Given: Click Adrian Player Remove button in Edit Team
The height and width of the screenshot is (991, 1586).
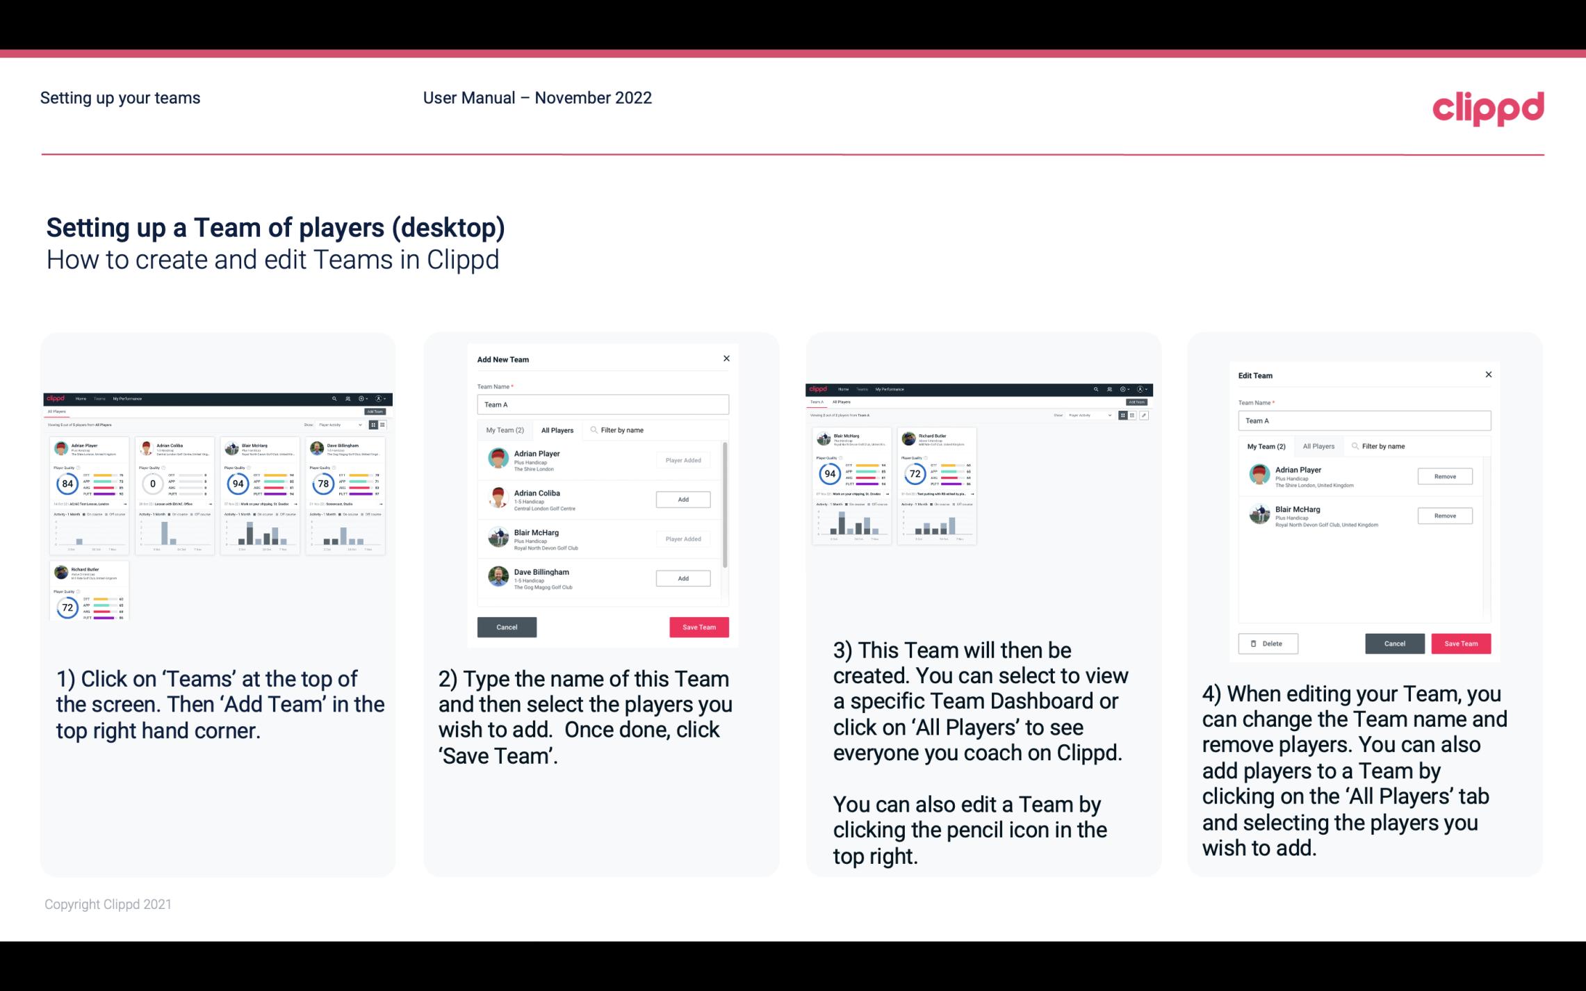Looking at the screenshot, I should coord(1446,476).
